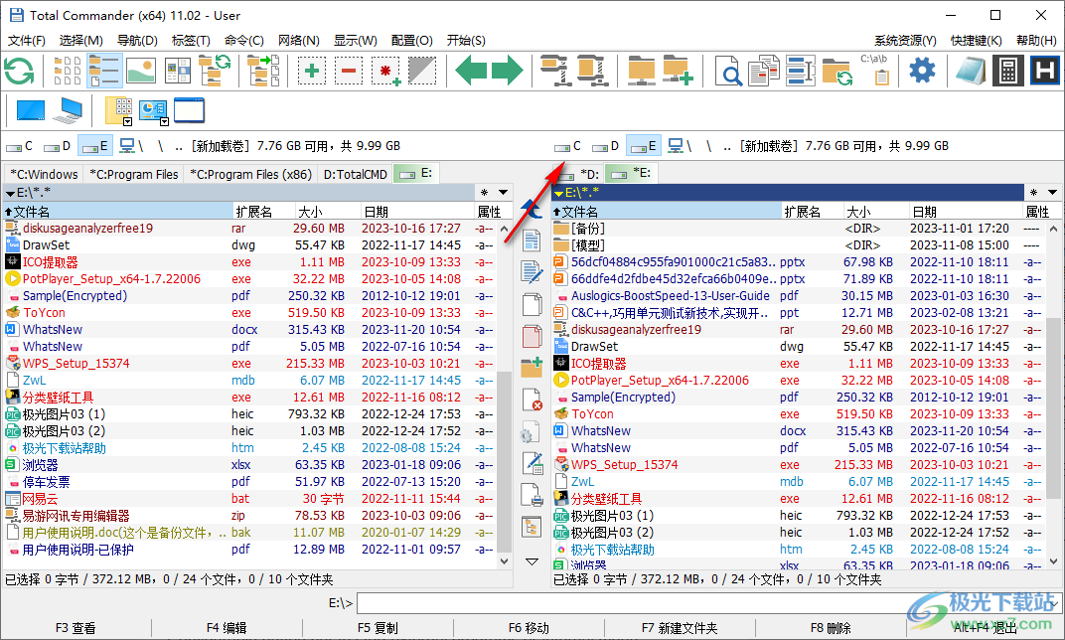1065x640 pixels.
Task: Enable thumbnail picture view icon
Action: tap(141, 71)
